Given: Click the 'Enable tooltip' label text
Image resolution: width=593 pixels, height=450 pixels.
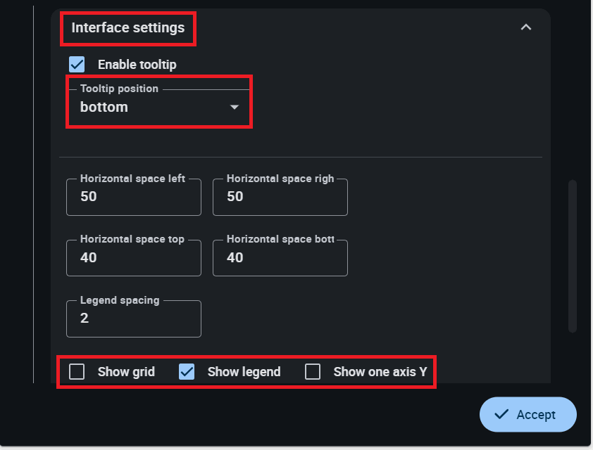Looking at the screenshot, I should coord(137,64).
